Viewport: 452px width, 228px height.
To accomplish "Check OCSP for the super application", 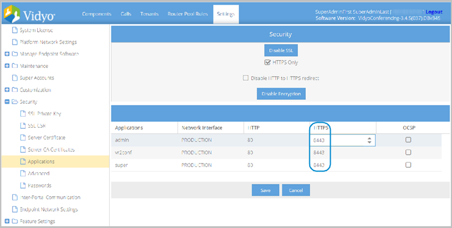I will (408, 165).
